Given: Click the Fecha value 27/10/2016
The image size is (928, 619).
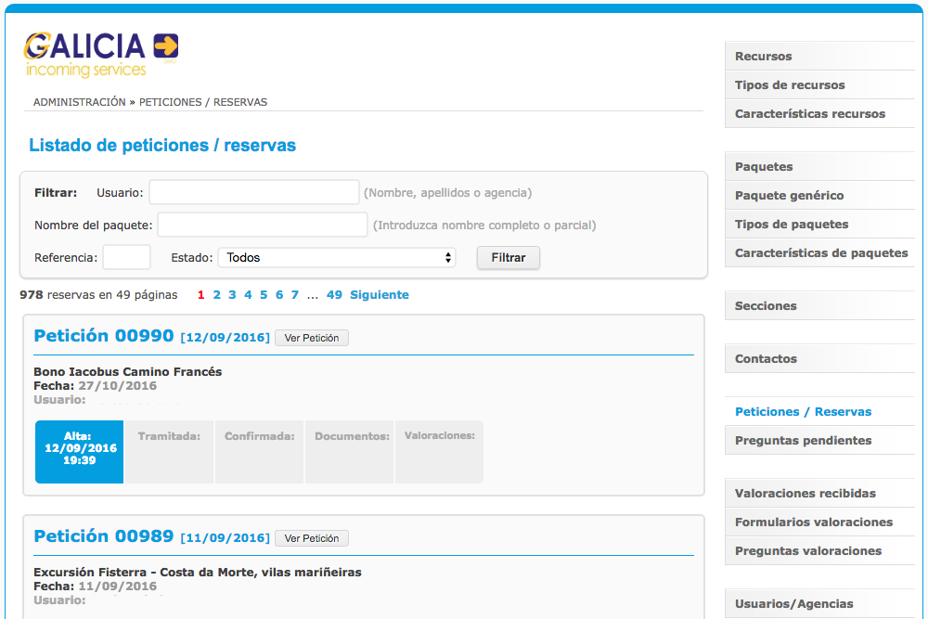Looking at the screenshot, I should coord(118,386).
